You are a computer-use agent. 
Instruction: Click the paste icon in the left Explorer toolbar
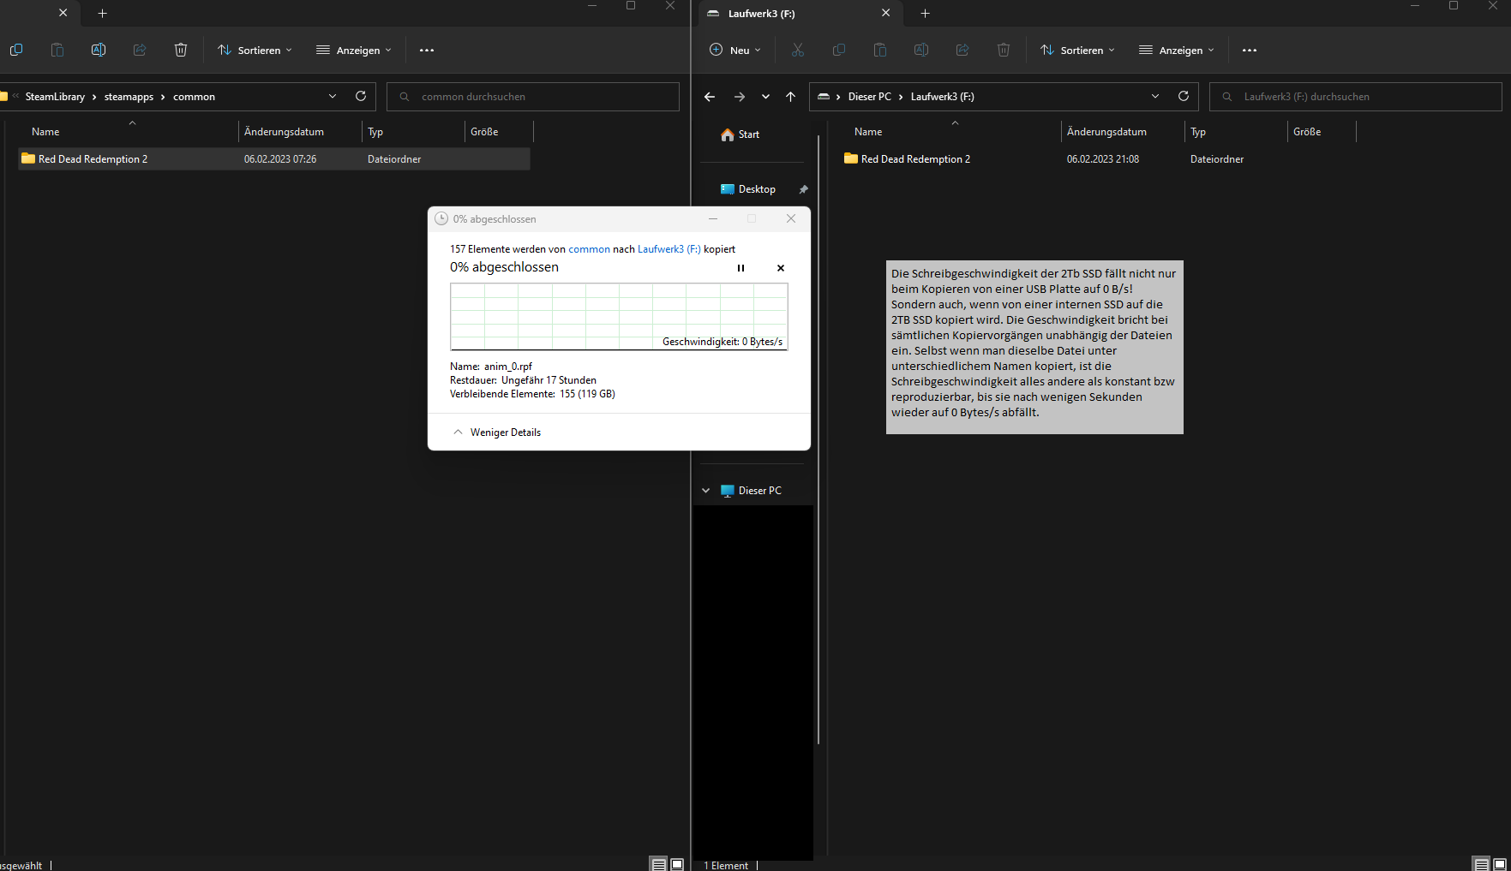57,50
